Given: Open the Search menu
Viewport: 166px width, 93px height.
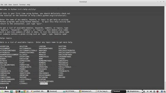Looking at the screenshot, I should click(x=16, y=5).
